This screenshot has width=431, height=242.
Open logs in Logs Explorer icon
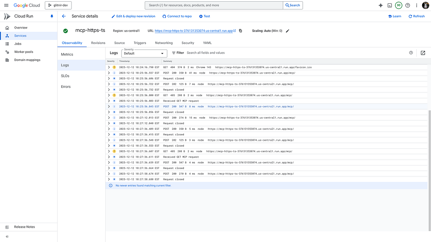coord(423,53)
